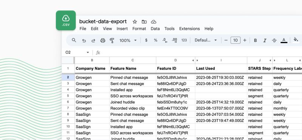Open the Extensions menu
Screen dimensions: 302x140
point(190,29)
